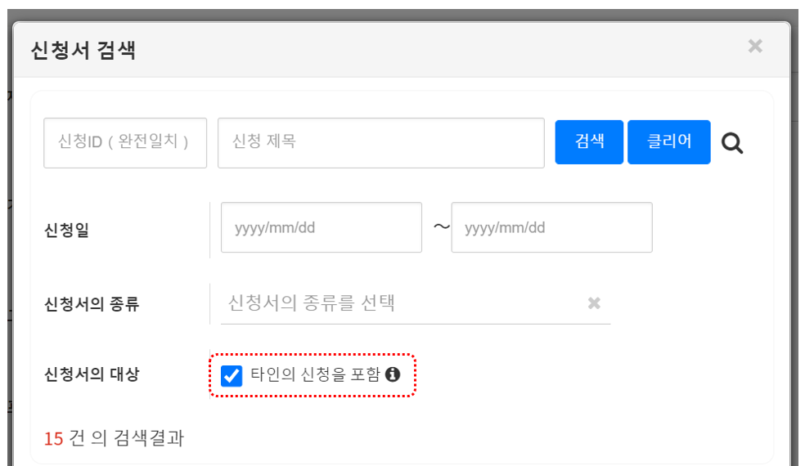
Task: Focus the 신청ID ( 완전일치 ) field
Action: click(x=125, y=143)
